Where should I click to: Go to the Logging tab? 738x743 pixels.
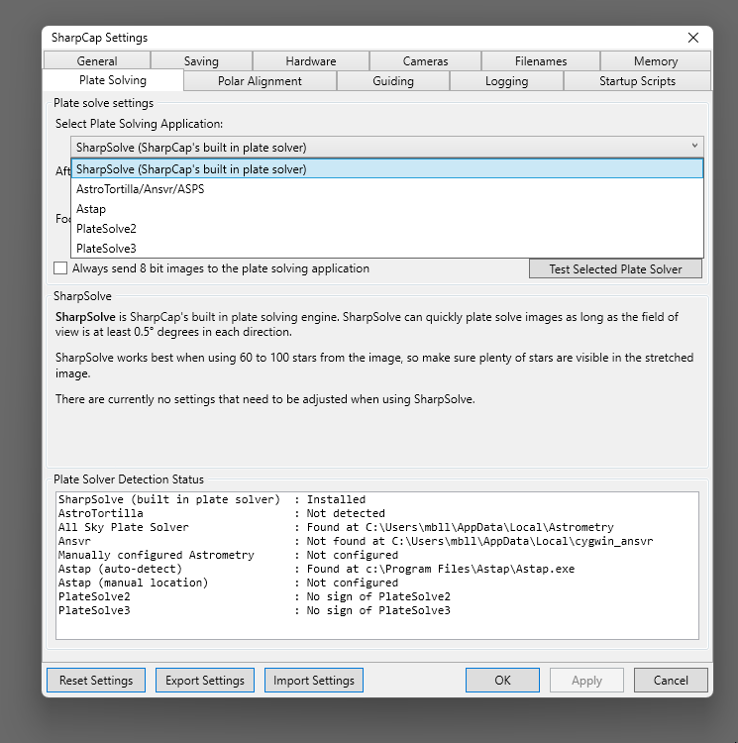[506, 81]
